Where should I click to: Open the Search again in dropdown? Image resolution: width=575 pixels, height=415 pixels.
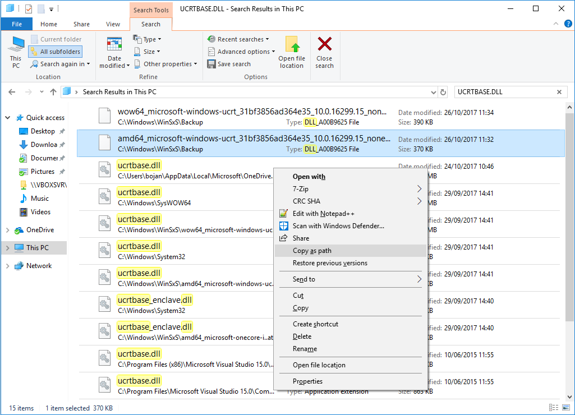coord(61,64)
